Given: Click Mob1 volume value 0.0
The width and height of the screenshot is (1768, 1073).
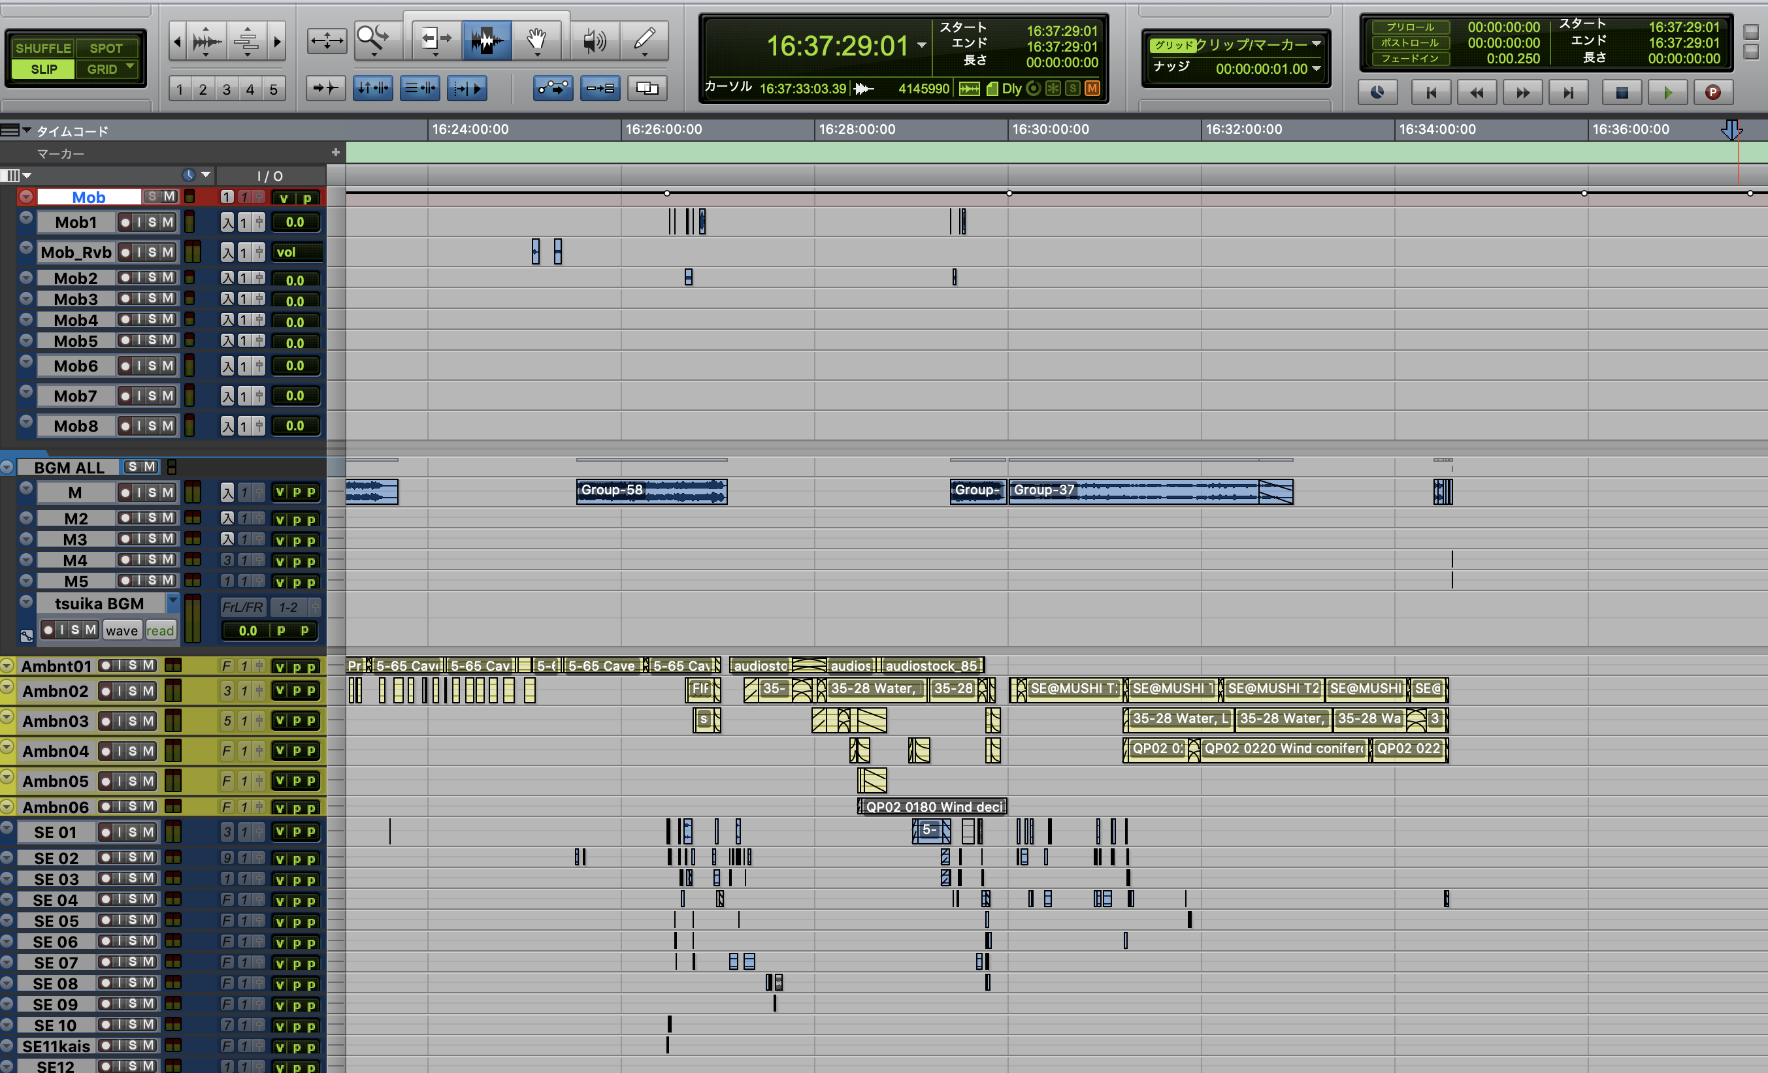Looking at the screenshot, I should click(295, 222).
